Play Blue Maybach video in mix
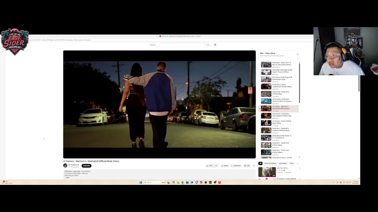Image resolution: width=378 pixels, height=212 pixels. click(x=279, y=116)
